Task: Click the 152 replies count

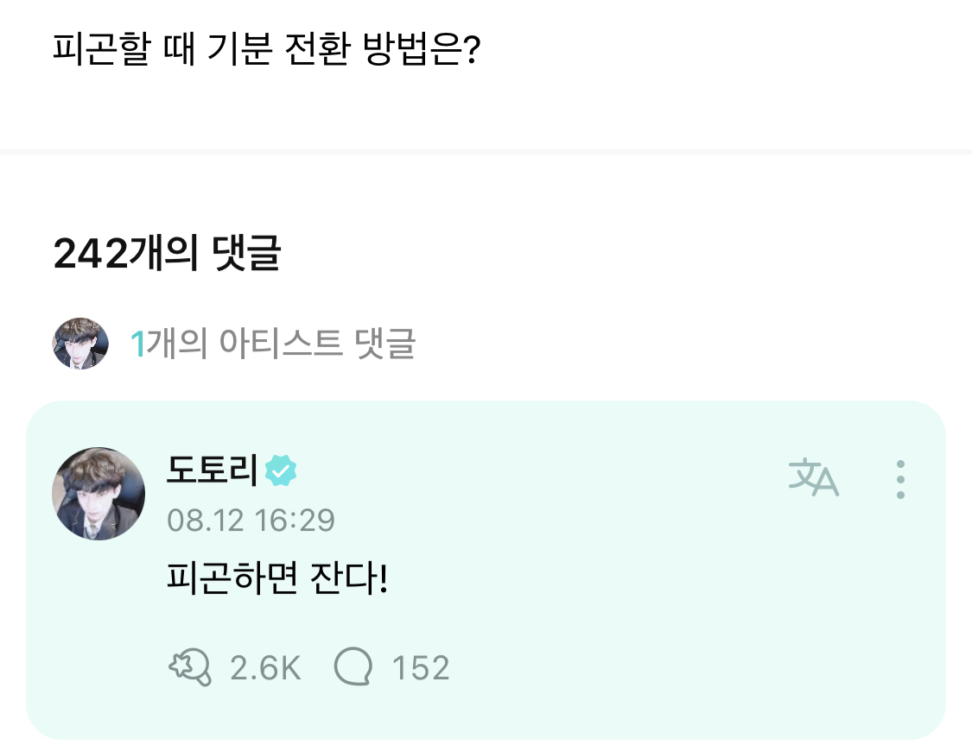Action: coord(421,668)
